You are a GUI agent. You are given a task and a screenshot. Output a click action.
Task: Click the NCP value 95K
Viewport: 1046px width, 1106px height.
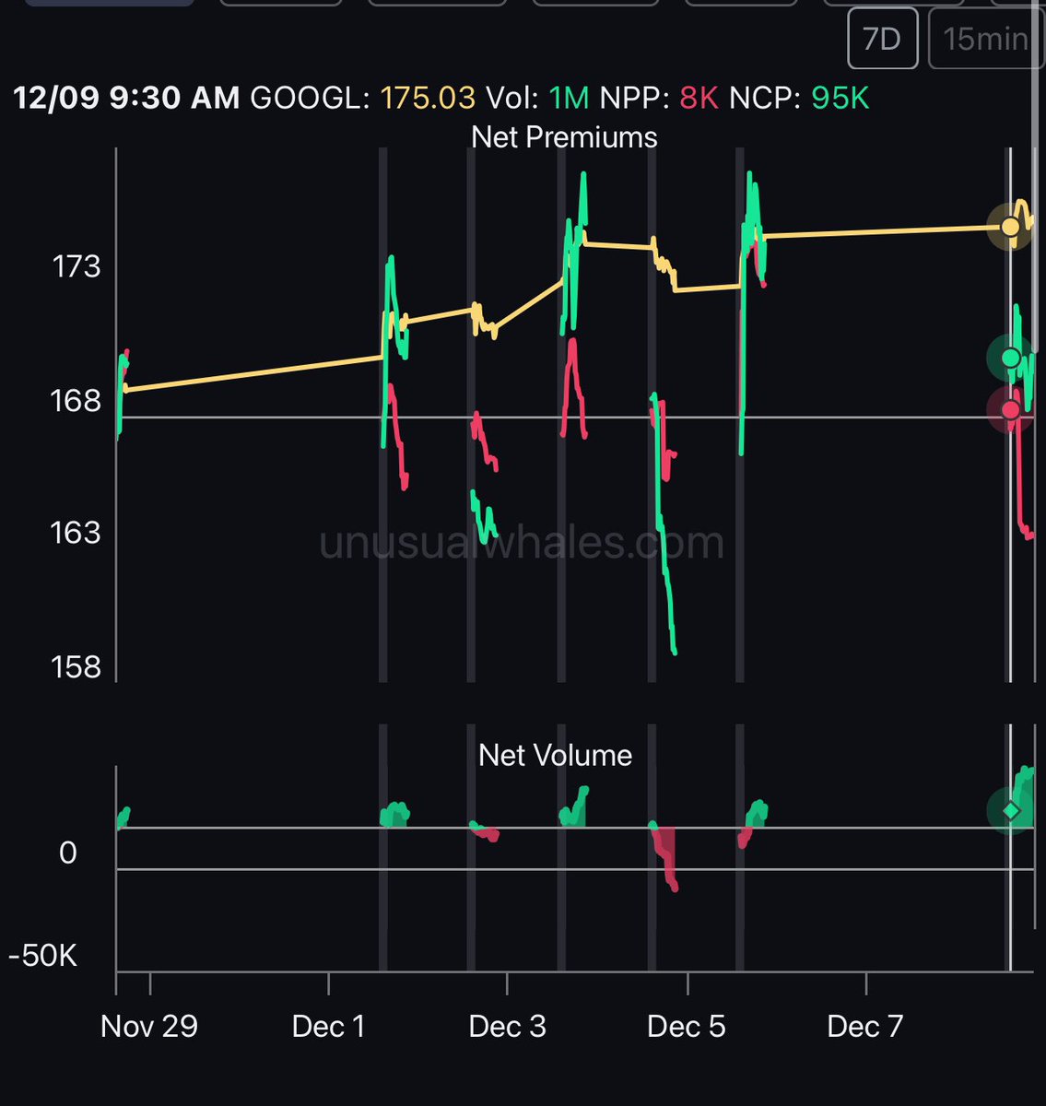pos(840,97)
